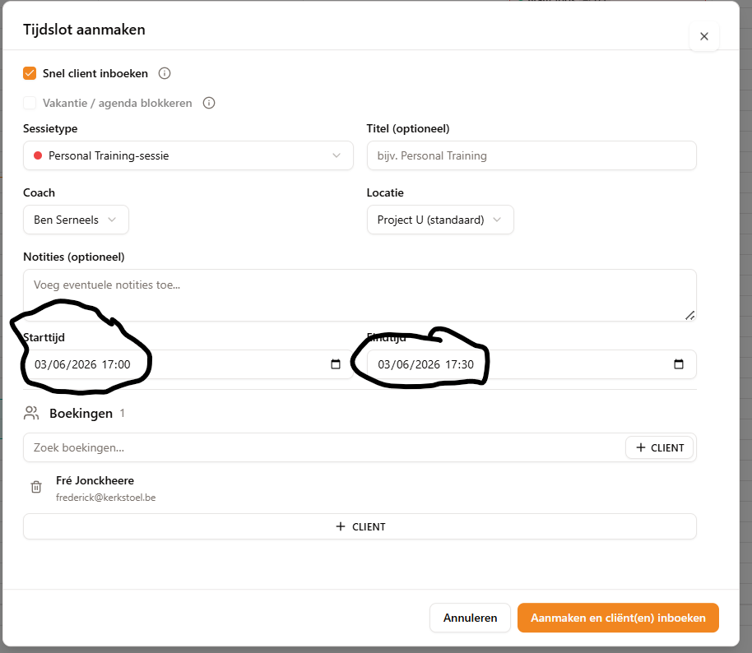Uncheck Snel client inboeken checkbox
This screenshot has height=653, width=752.
click(30, 73)
